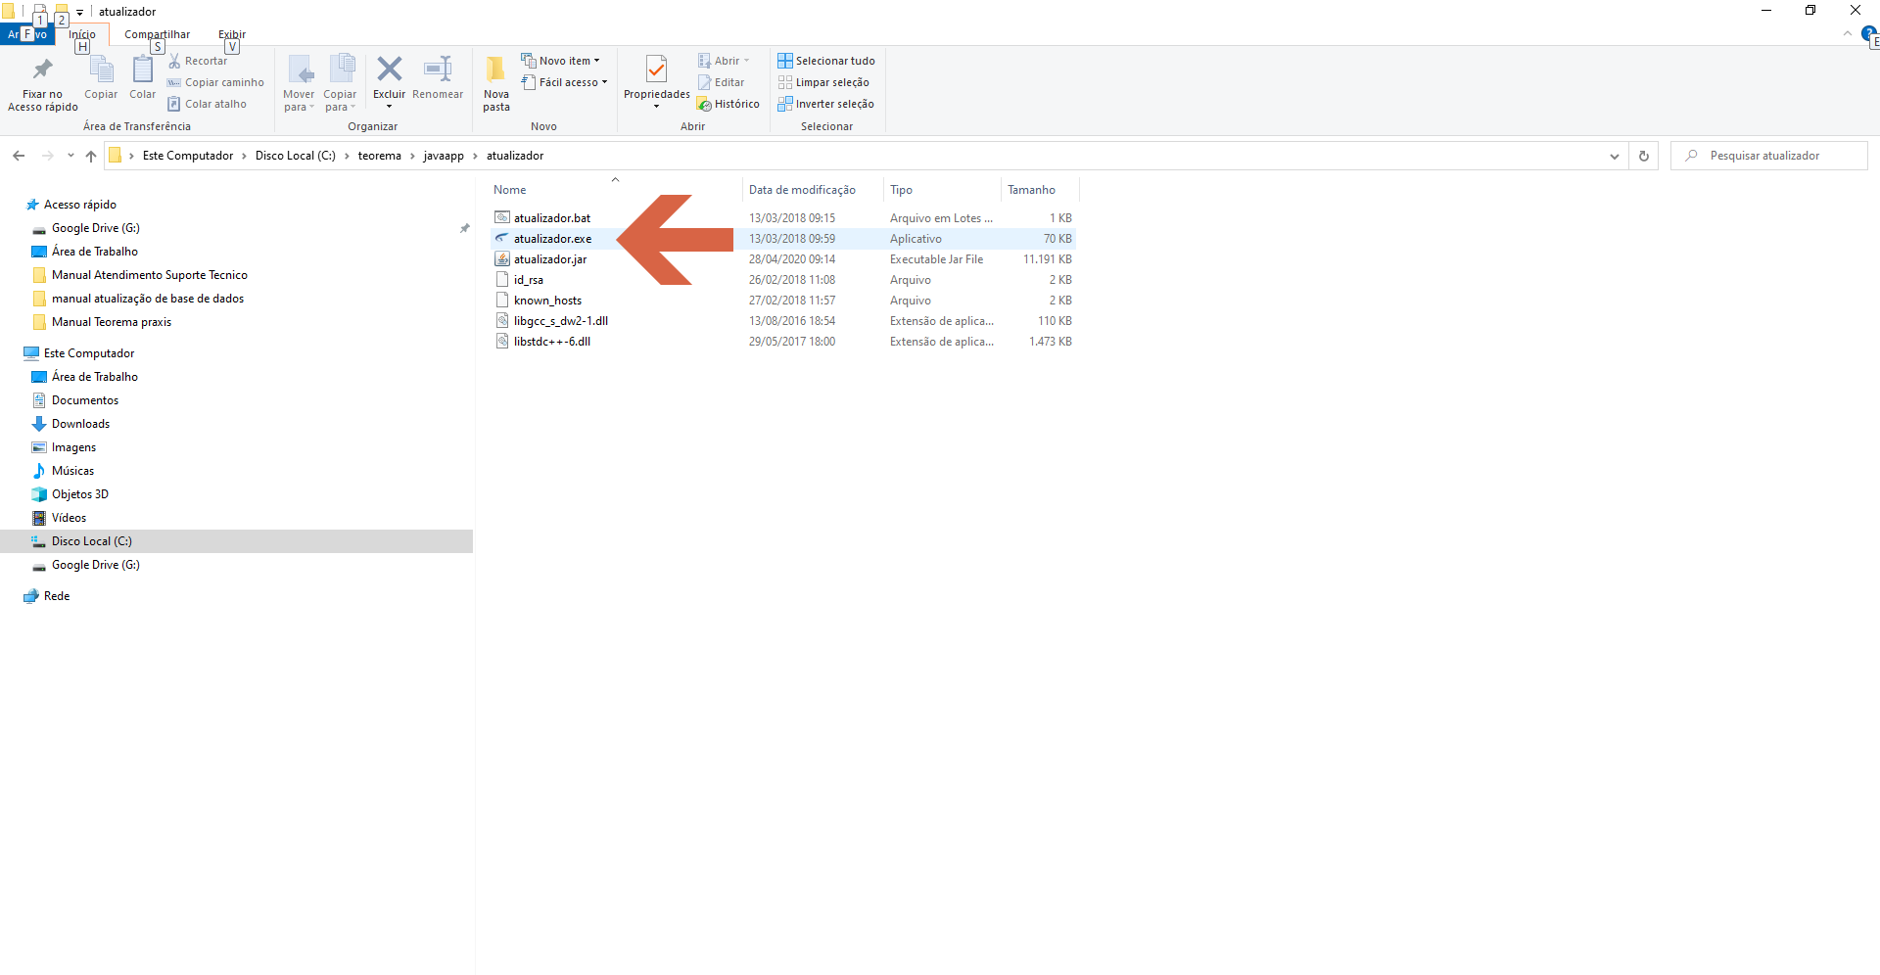Click the Abrir ribbon command
This screenshot has width=1880, height=975.
click(724, 61)
